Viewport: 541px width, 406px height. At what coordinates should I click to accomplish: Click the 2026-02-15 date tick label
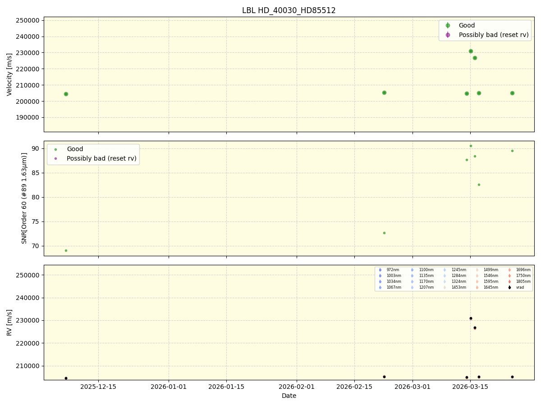[354, 387]
